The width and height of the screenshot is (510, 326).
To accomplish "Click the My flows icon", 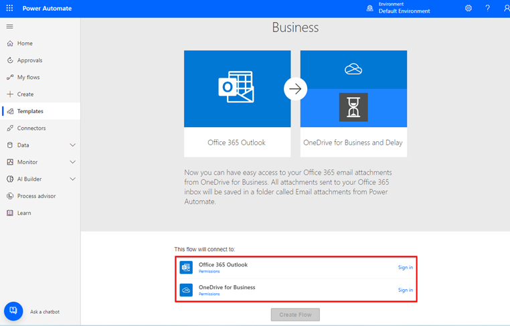I will pos(10,77).
